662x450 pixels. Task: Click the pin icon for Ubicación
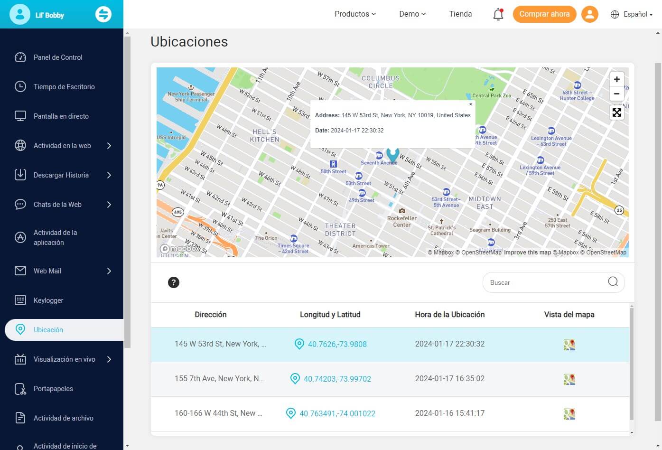[x=20, y=330]
